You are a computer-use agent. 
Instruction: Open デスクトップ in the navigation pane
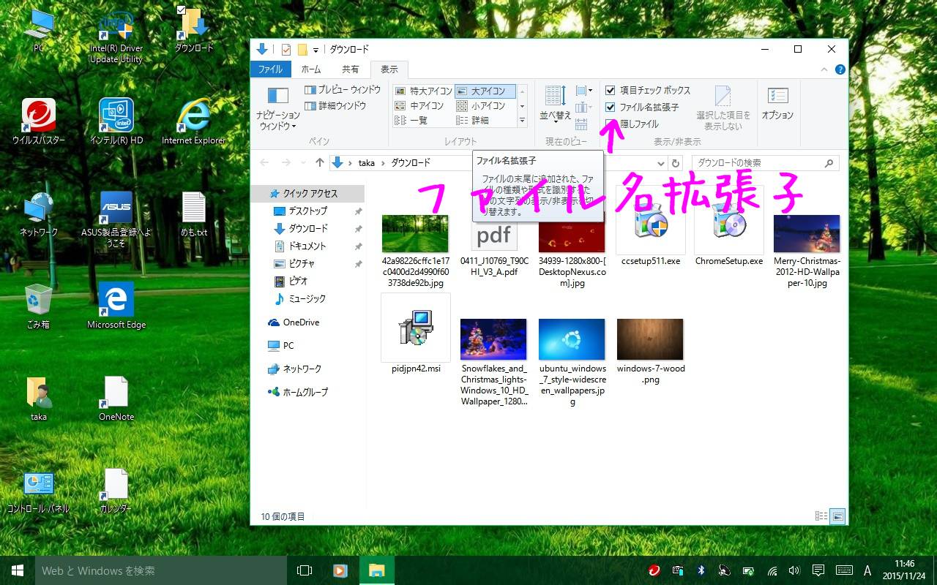tap(307, 211)
